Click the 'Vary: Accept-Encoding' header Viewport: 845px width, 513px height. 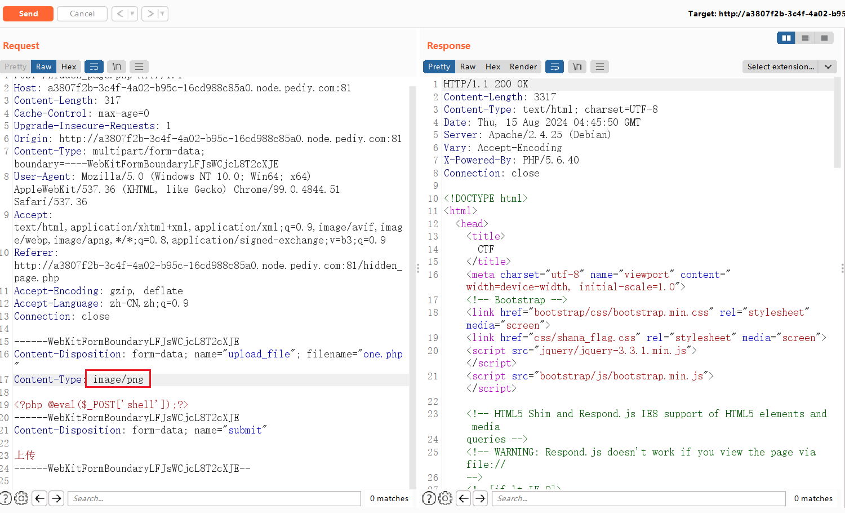tap(502, 148)
